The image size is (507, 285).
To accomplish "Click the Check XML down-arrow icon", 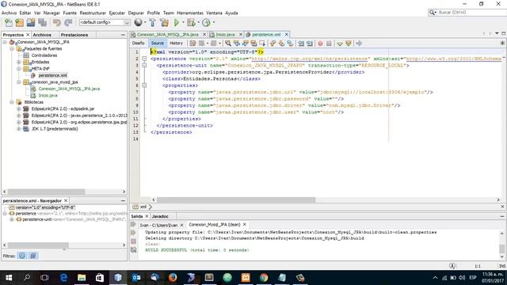I will click(340, 44).
